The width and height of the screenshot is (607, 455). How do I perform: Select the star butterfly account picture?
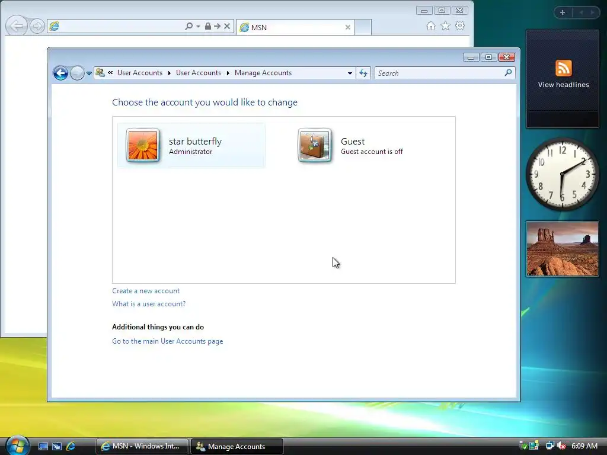pos(143,145)
